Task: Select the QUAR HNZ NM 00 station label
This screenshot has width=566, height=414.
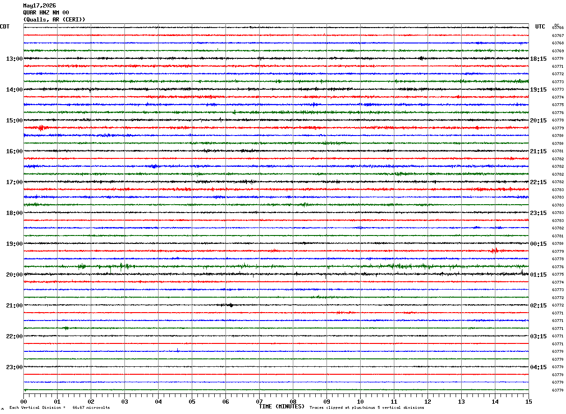Action: (46, 13)
